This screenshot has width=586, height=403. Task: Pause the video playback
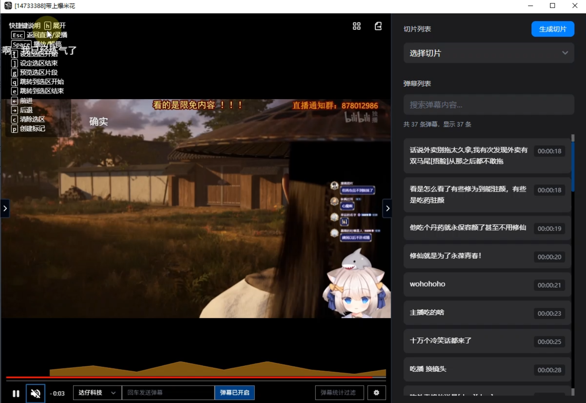16,393
